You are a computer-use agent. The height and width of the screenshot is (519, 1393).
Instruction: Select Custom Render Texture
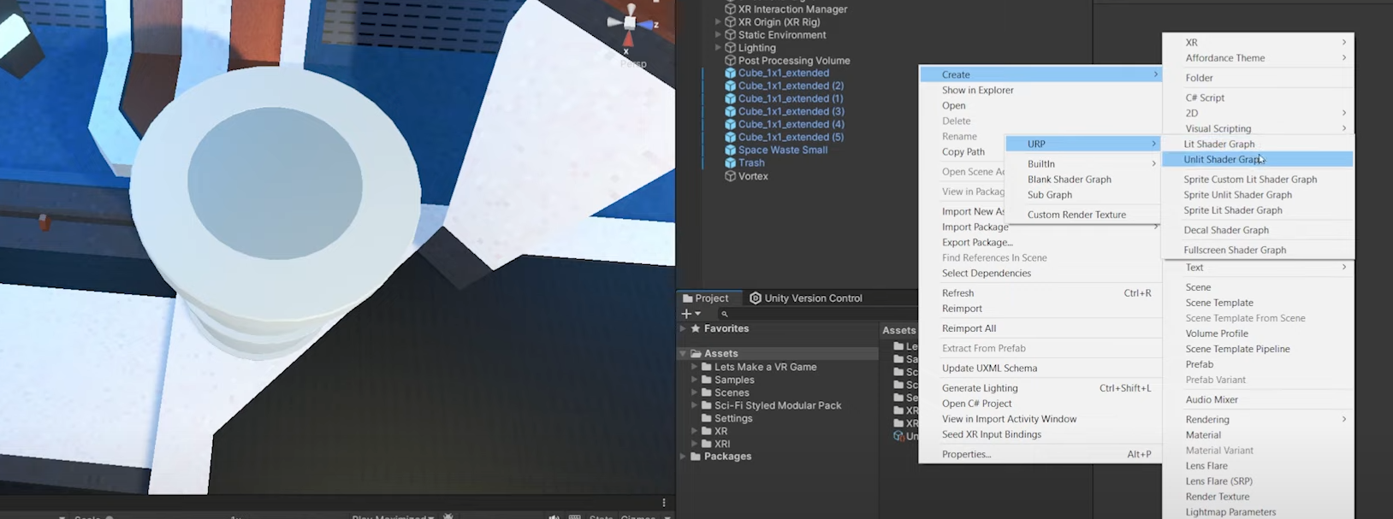tap(1083, 215)
